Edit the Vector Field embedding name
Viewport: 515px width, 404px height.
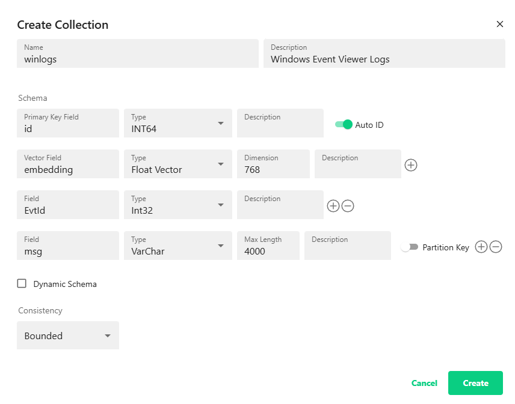(68, 164)
